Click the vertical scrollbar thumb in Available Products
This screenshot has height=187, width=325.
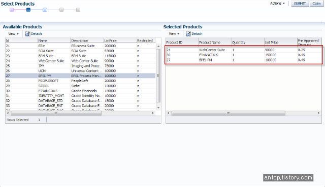158,76
